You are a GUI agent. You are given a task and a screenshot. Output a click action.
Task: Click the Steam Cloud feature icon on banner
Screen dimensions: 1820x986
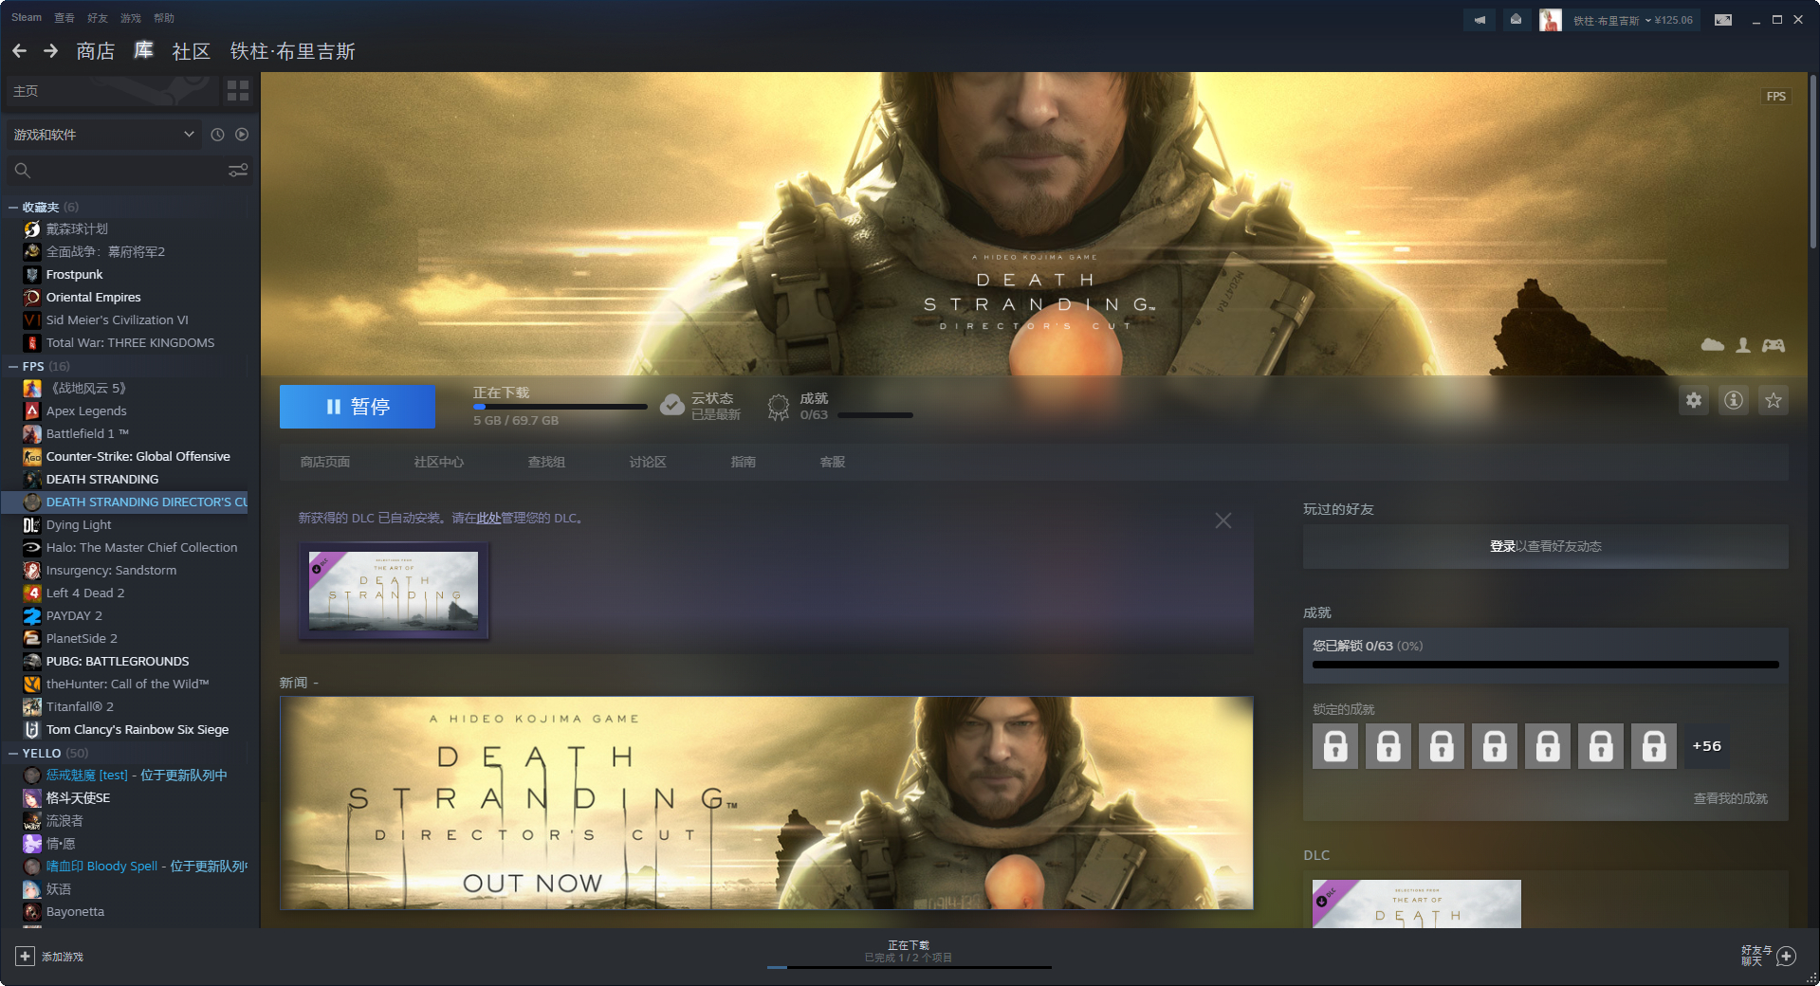pos(1713,345)
